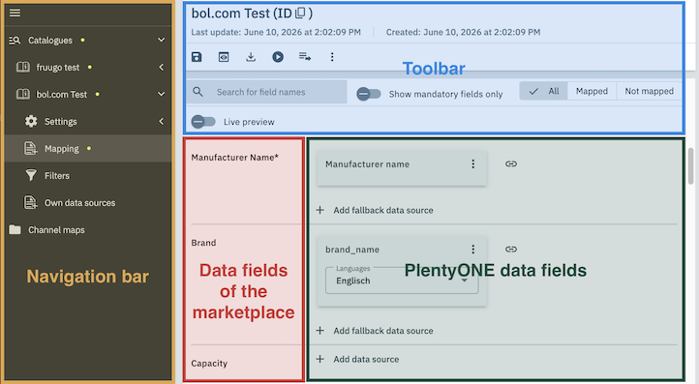Click link icon beside brand_name
Viewport: 699px width, 384px height.
click(511, 250)
